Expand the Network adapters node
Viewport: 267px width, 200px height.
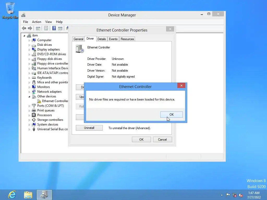(29, 92)
